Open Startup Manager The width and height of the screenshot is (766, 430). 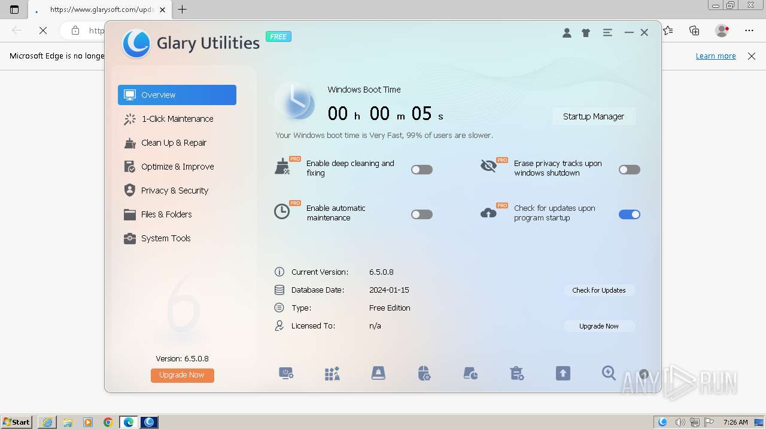click(594, 116)
